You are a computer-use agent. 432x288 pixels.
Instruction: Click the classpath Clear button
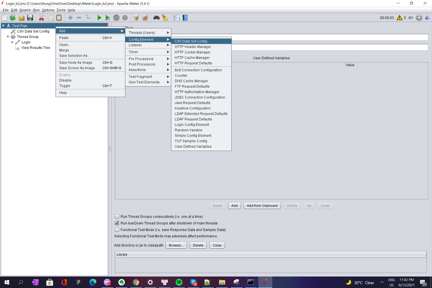click(217, 245)
